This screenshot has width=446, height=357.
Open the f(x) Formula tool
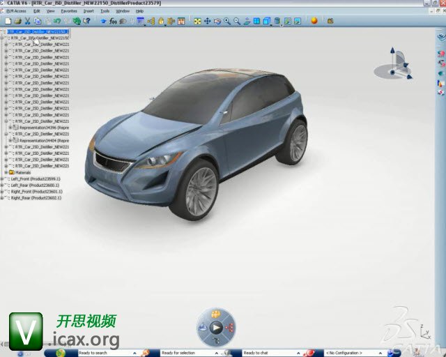113,21
